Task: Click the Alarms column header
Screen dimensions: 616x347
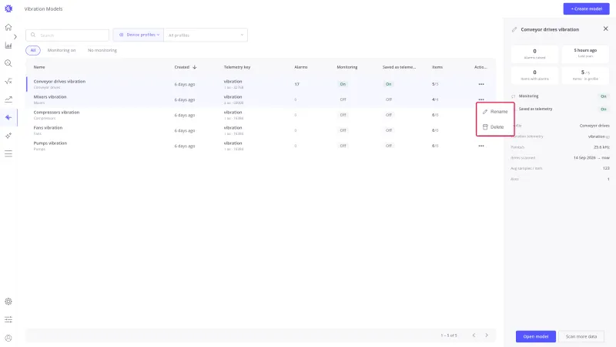Action: point(301,67)
